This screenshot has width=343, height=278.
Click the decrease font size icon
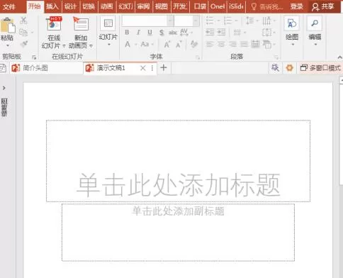point(179,44)
